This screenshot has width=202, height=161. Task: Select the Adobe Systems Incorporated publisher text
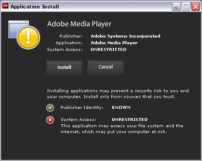126,36
